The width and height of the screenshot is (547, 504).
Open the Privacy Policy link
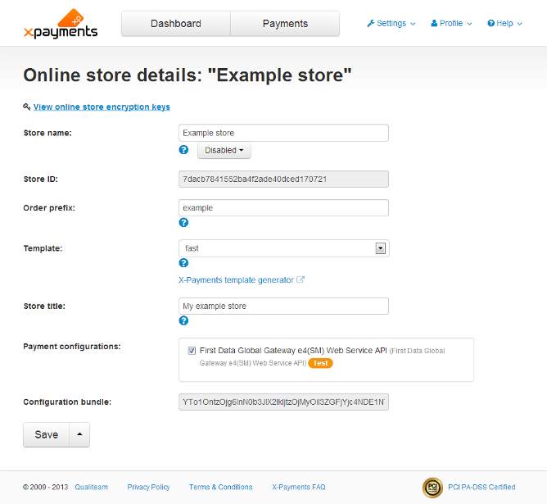tap(148, 487)
